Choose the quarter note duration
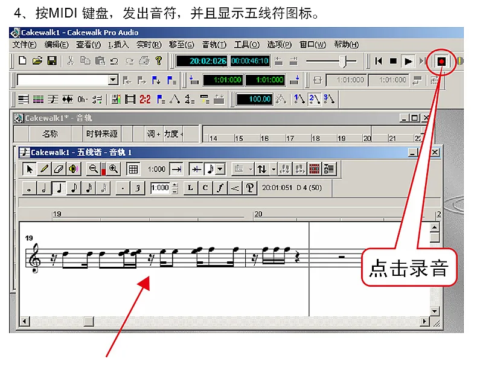 tap(59, 188)
